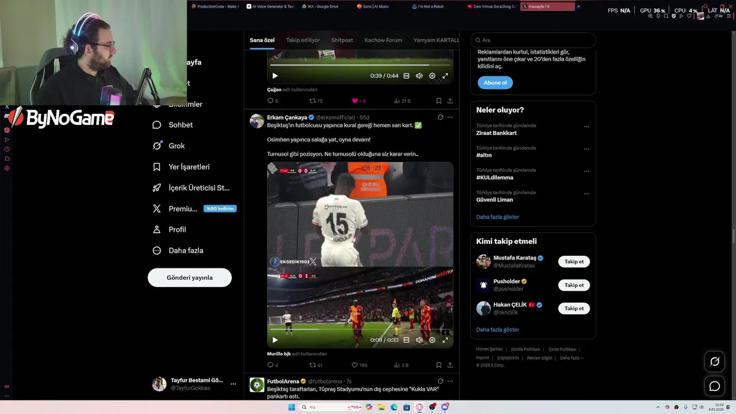Click Gönderi yayınla button
The height and width of the screenshot is (414, 736).
click(190, 277)
